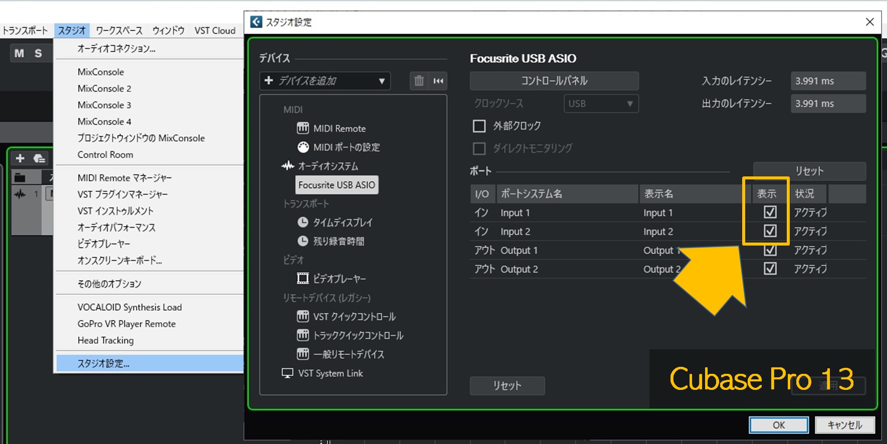Click the 残り録音時間 clock icon

(303, 241)
